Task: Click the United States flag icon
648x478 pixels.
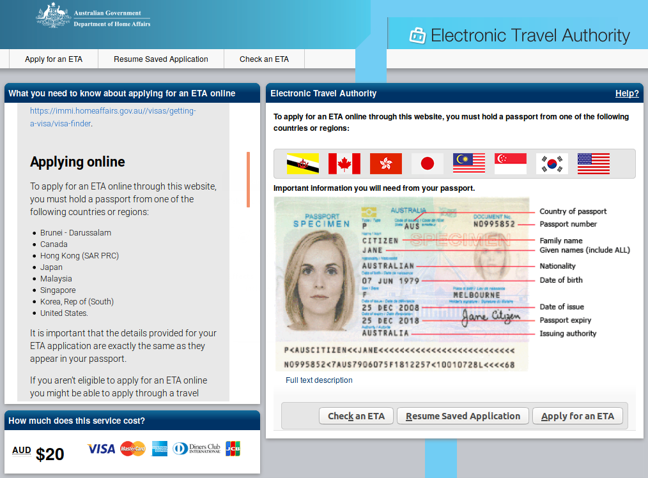Action: pyautogui.click(x=594, y=163)
